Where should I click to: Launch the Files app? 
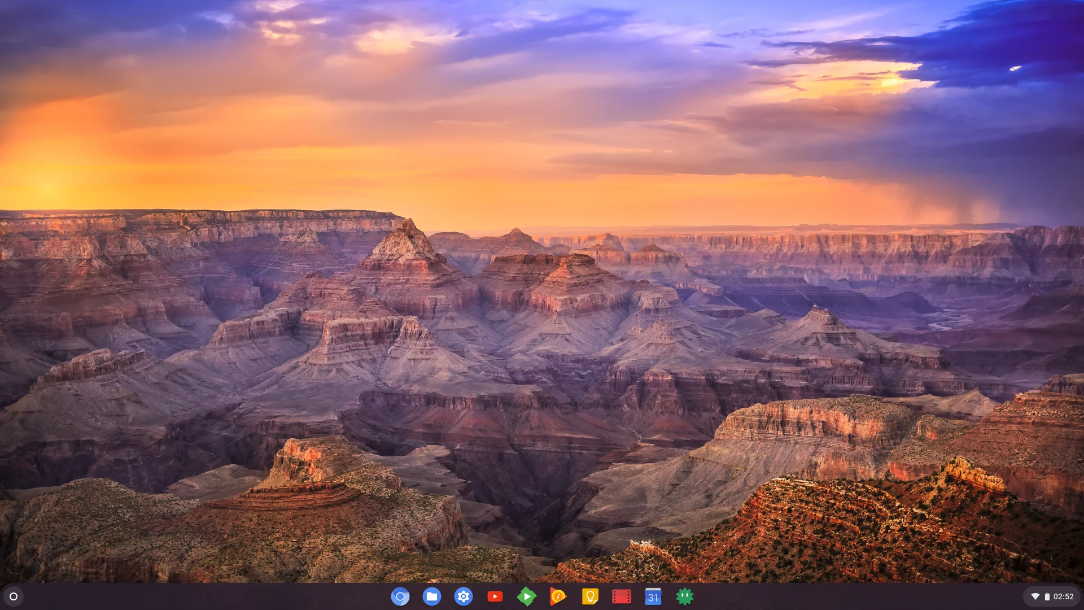coord(432,596)
